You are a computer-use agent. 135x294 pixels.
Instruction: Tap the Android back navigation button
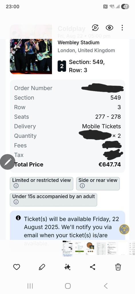[x=106, y=286]
